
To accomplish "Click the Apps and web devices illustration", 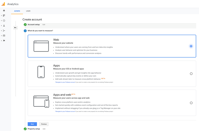I will (41, 101).
